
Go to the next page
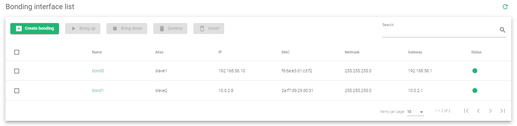click(x=491, y=111)
